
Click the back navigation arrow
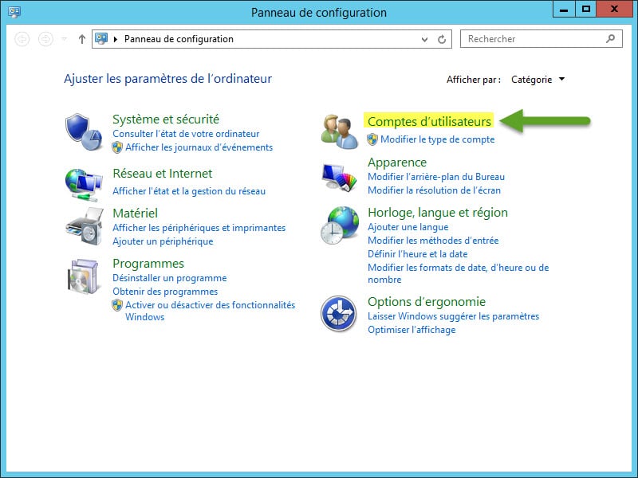pos(22,39)
